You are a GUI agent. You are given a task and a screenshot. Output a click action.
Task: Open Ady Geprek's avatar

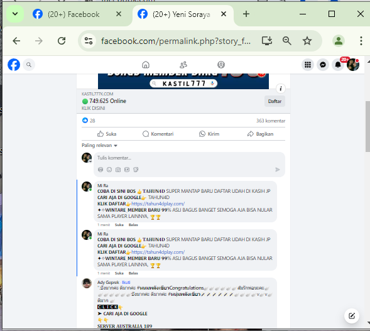pos(87,283)
